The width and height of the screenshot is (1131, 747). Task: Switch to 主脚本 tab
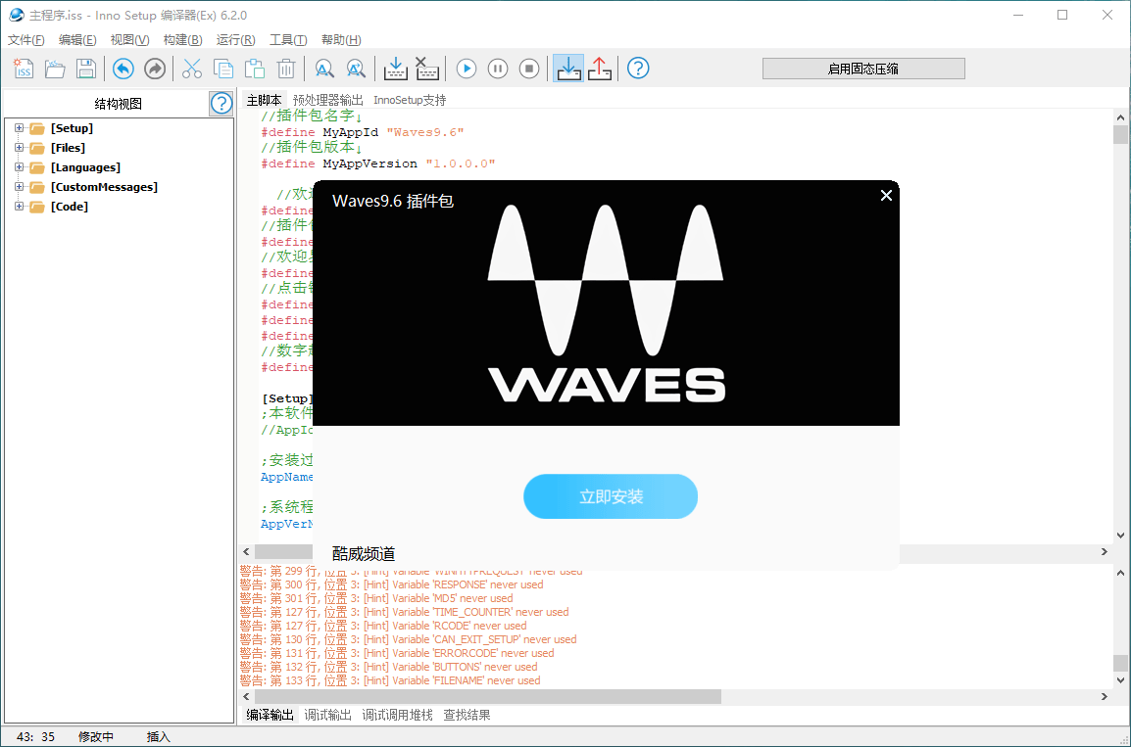click(x=264, y=100)
